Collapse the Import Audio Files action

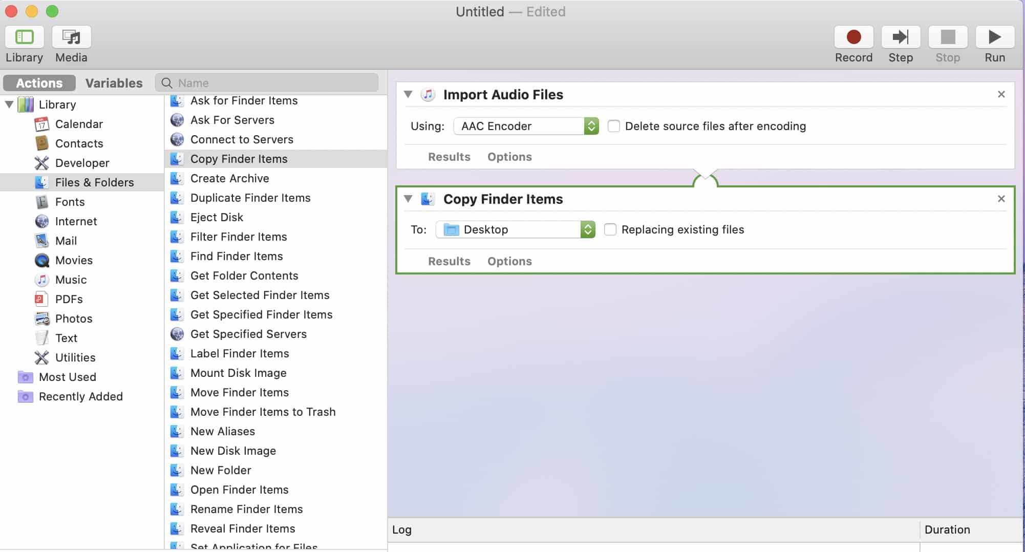pyautogui.click(x=408, y=94)
